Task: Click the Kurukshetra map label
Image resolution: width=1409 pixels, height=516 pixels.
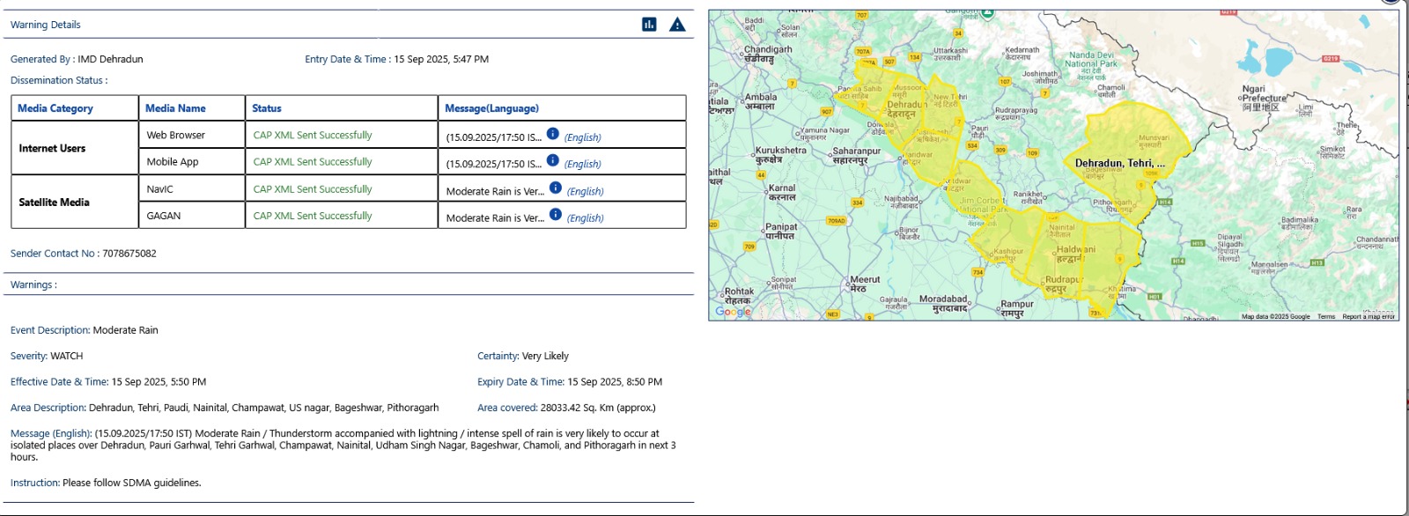Action: point(780,154)
